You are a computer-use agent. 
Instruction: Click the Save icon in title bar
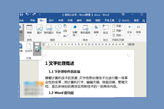[21, 14]
